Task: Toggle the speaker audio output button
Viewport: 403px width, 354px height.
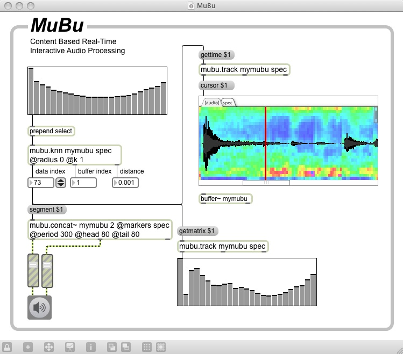Action: [40, 307]
